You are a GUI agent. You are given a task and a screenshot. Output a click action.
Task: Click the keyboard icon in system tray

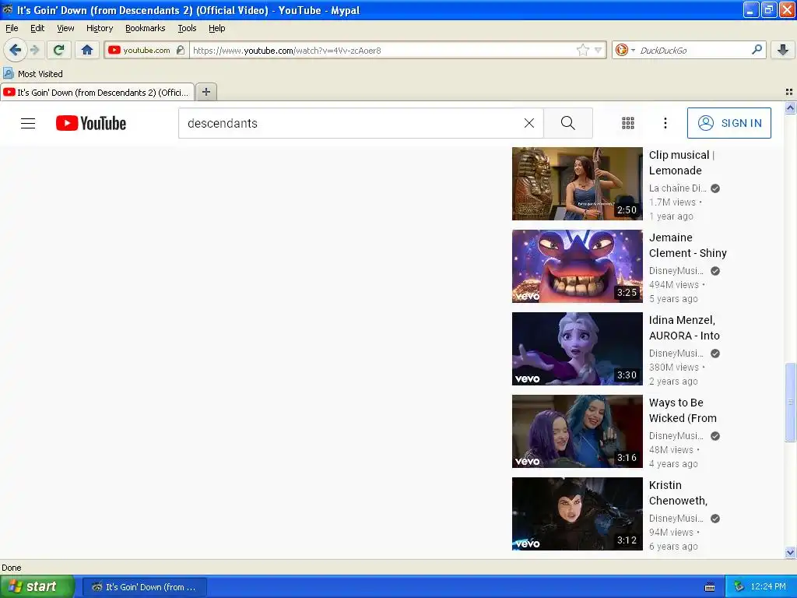[x=710, y=587]
